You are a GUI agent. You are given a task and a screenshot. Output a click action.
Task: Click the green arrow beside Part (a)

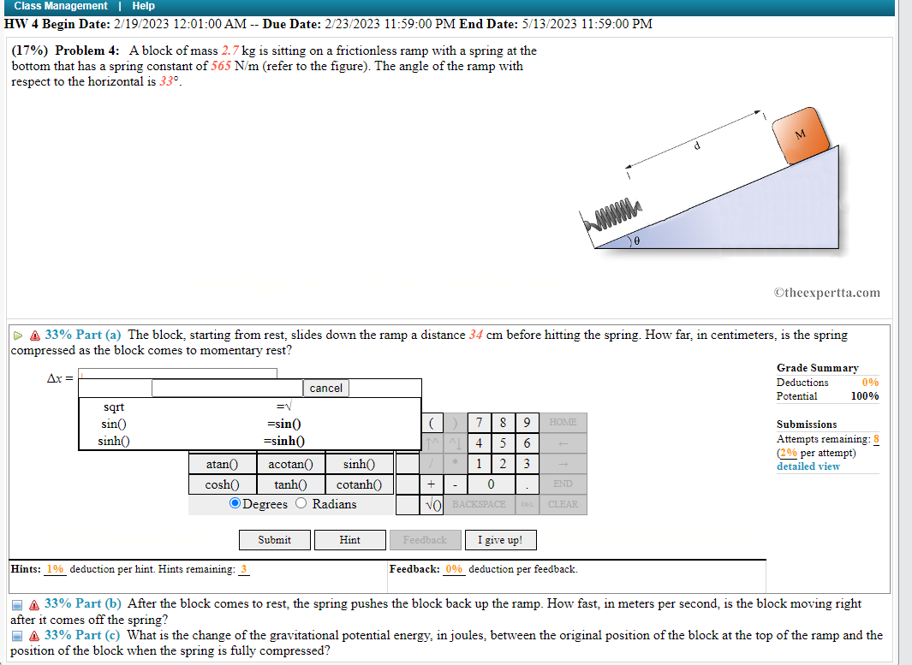click(x=17, y=335)
